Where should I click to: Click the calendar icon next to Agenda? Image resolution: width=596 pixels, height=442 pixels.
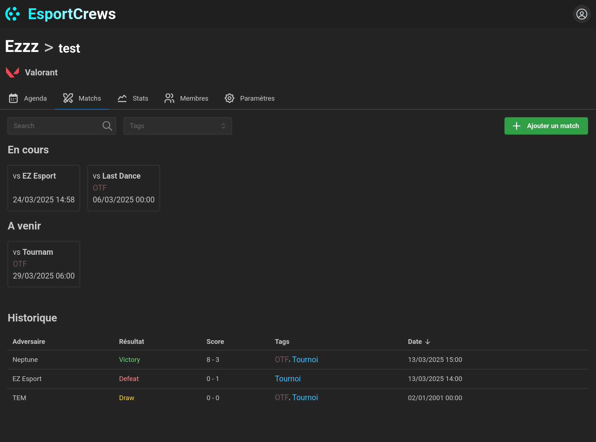[x=13, y=98]
